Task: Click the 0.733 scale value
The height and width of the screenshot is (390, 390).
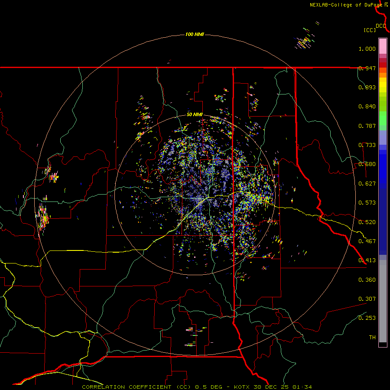Action: 367,145
